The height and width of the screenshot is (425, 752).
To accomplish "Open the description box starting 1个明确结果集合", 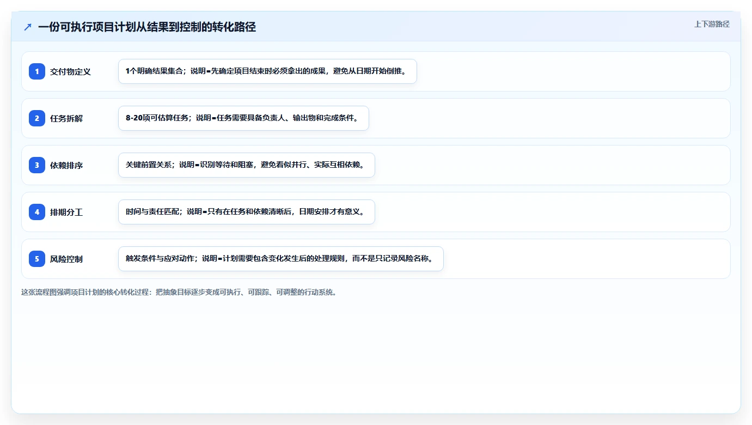I will coord(267,71).
